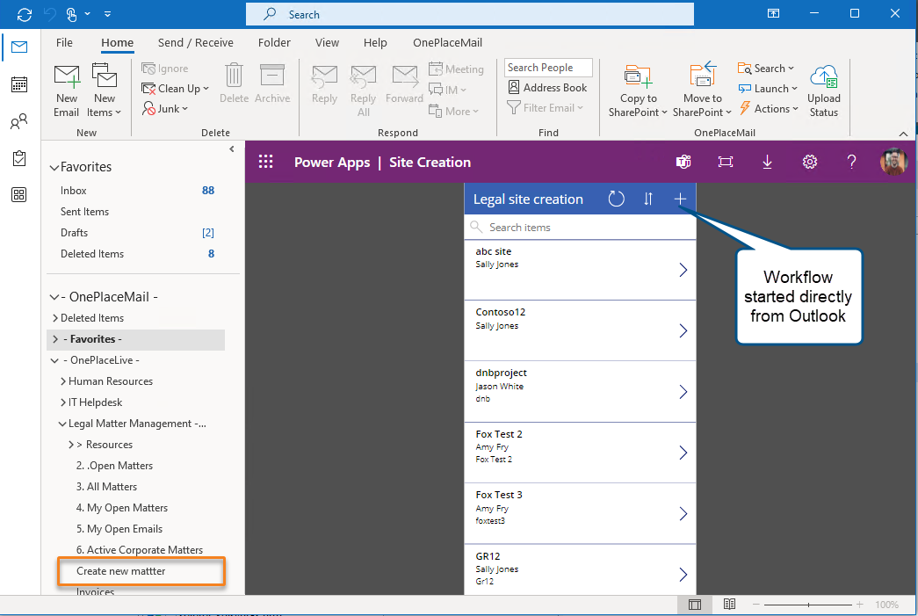Add a new site with plus icon
918x616 pixels.
[680, 199]
